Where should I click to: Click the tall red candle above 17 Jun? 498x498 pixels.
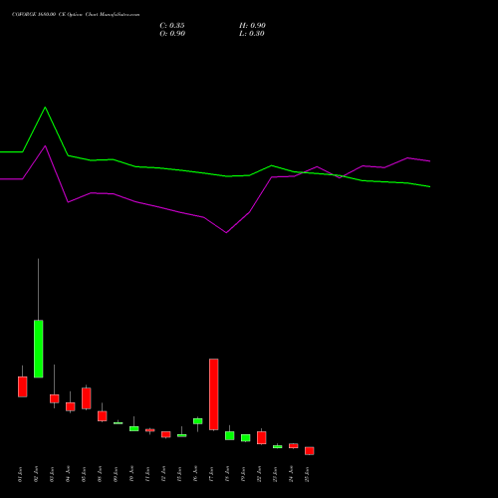coord(214,394)
